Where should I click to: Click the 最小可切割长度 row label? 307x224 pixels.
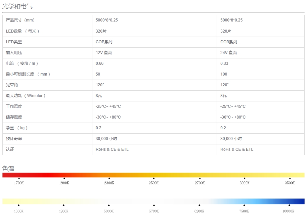(28, 74)
